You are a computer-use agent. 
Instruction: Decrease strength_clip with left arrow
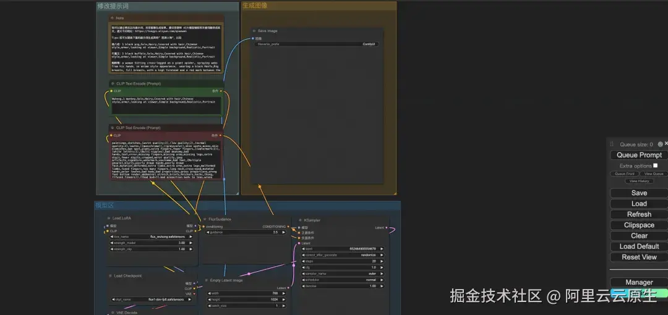113,249
